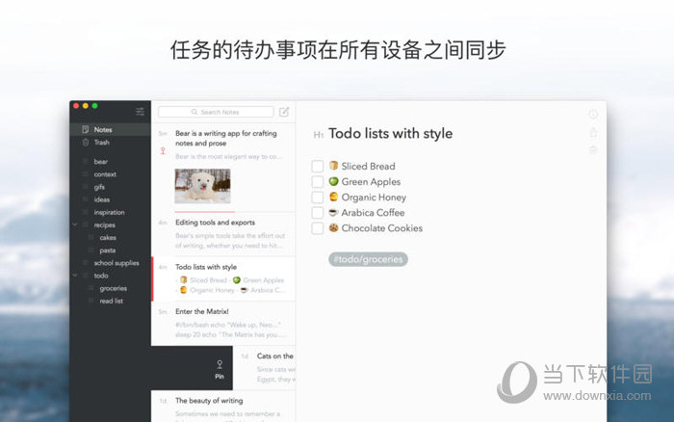The width and height of the screenshot is (674, 422).
Task: Open the cakes subtag
Action: pyautogui.click(x=108, y=237)
